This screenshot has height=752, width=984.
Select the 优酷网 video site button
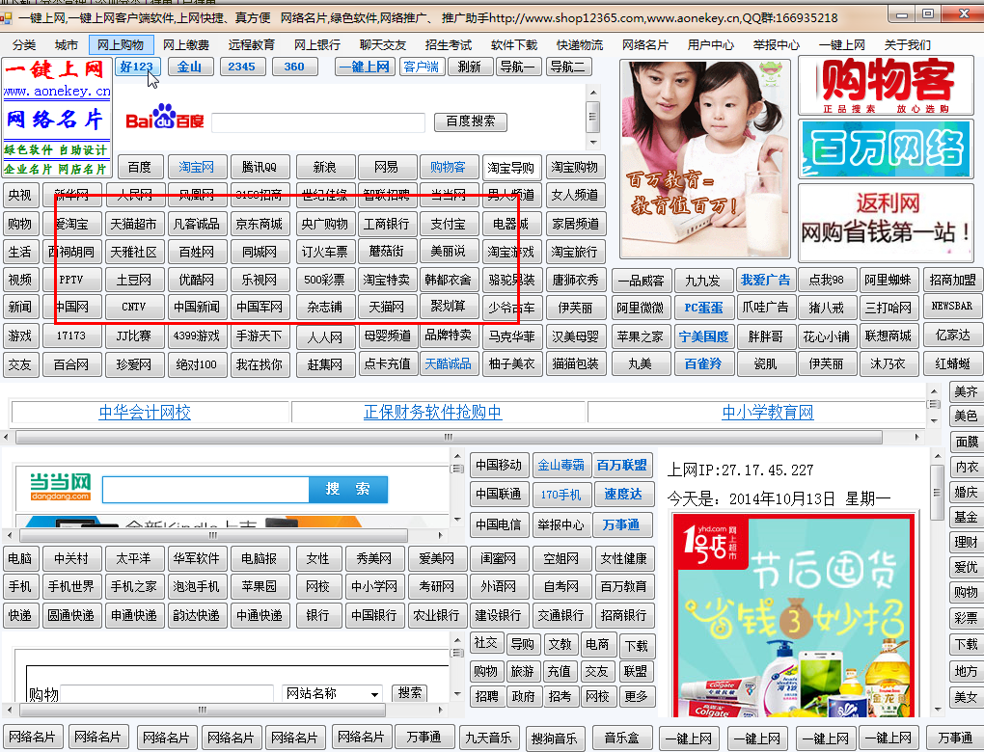[197, 280]
